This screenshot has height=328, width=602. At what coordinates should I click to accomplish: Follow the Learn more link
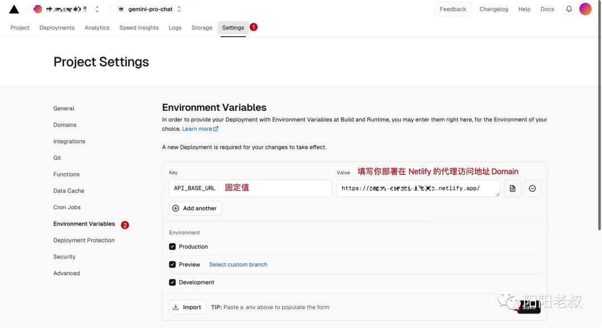[200, 129]
